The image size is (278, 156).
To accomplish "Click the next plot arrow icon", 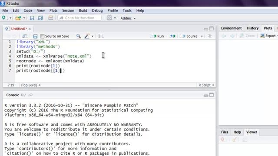I will click(x=232, y=36).
